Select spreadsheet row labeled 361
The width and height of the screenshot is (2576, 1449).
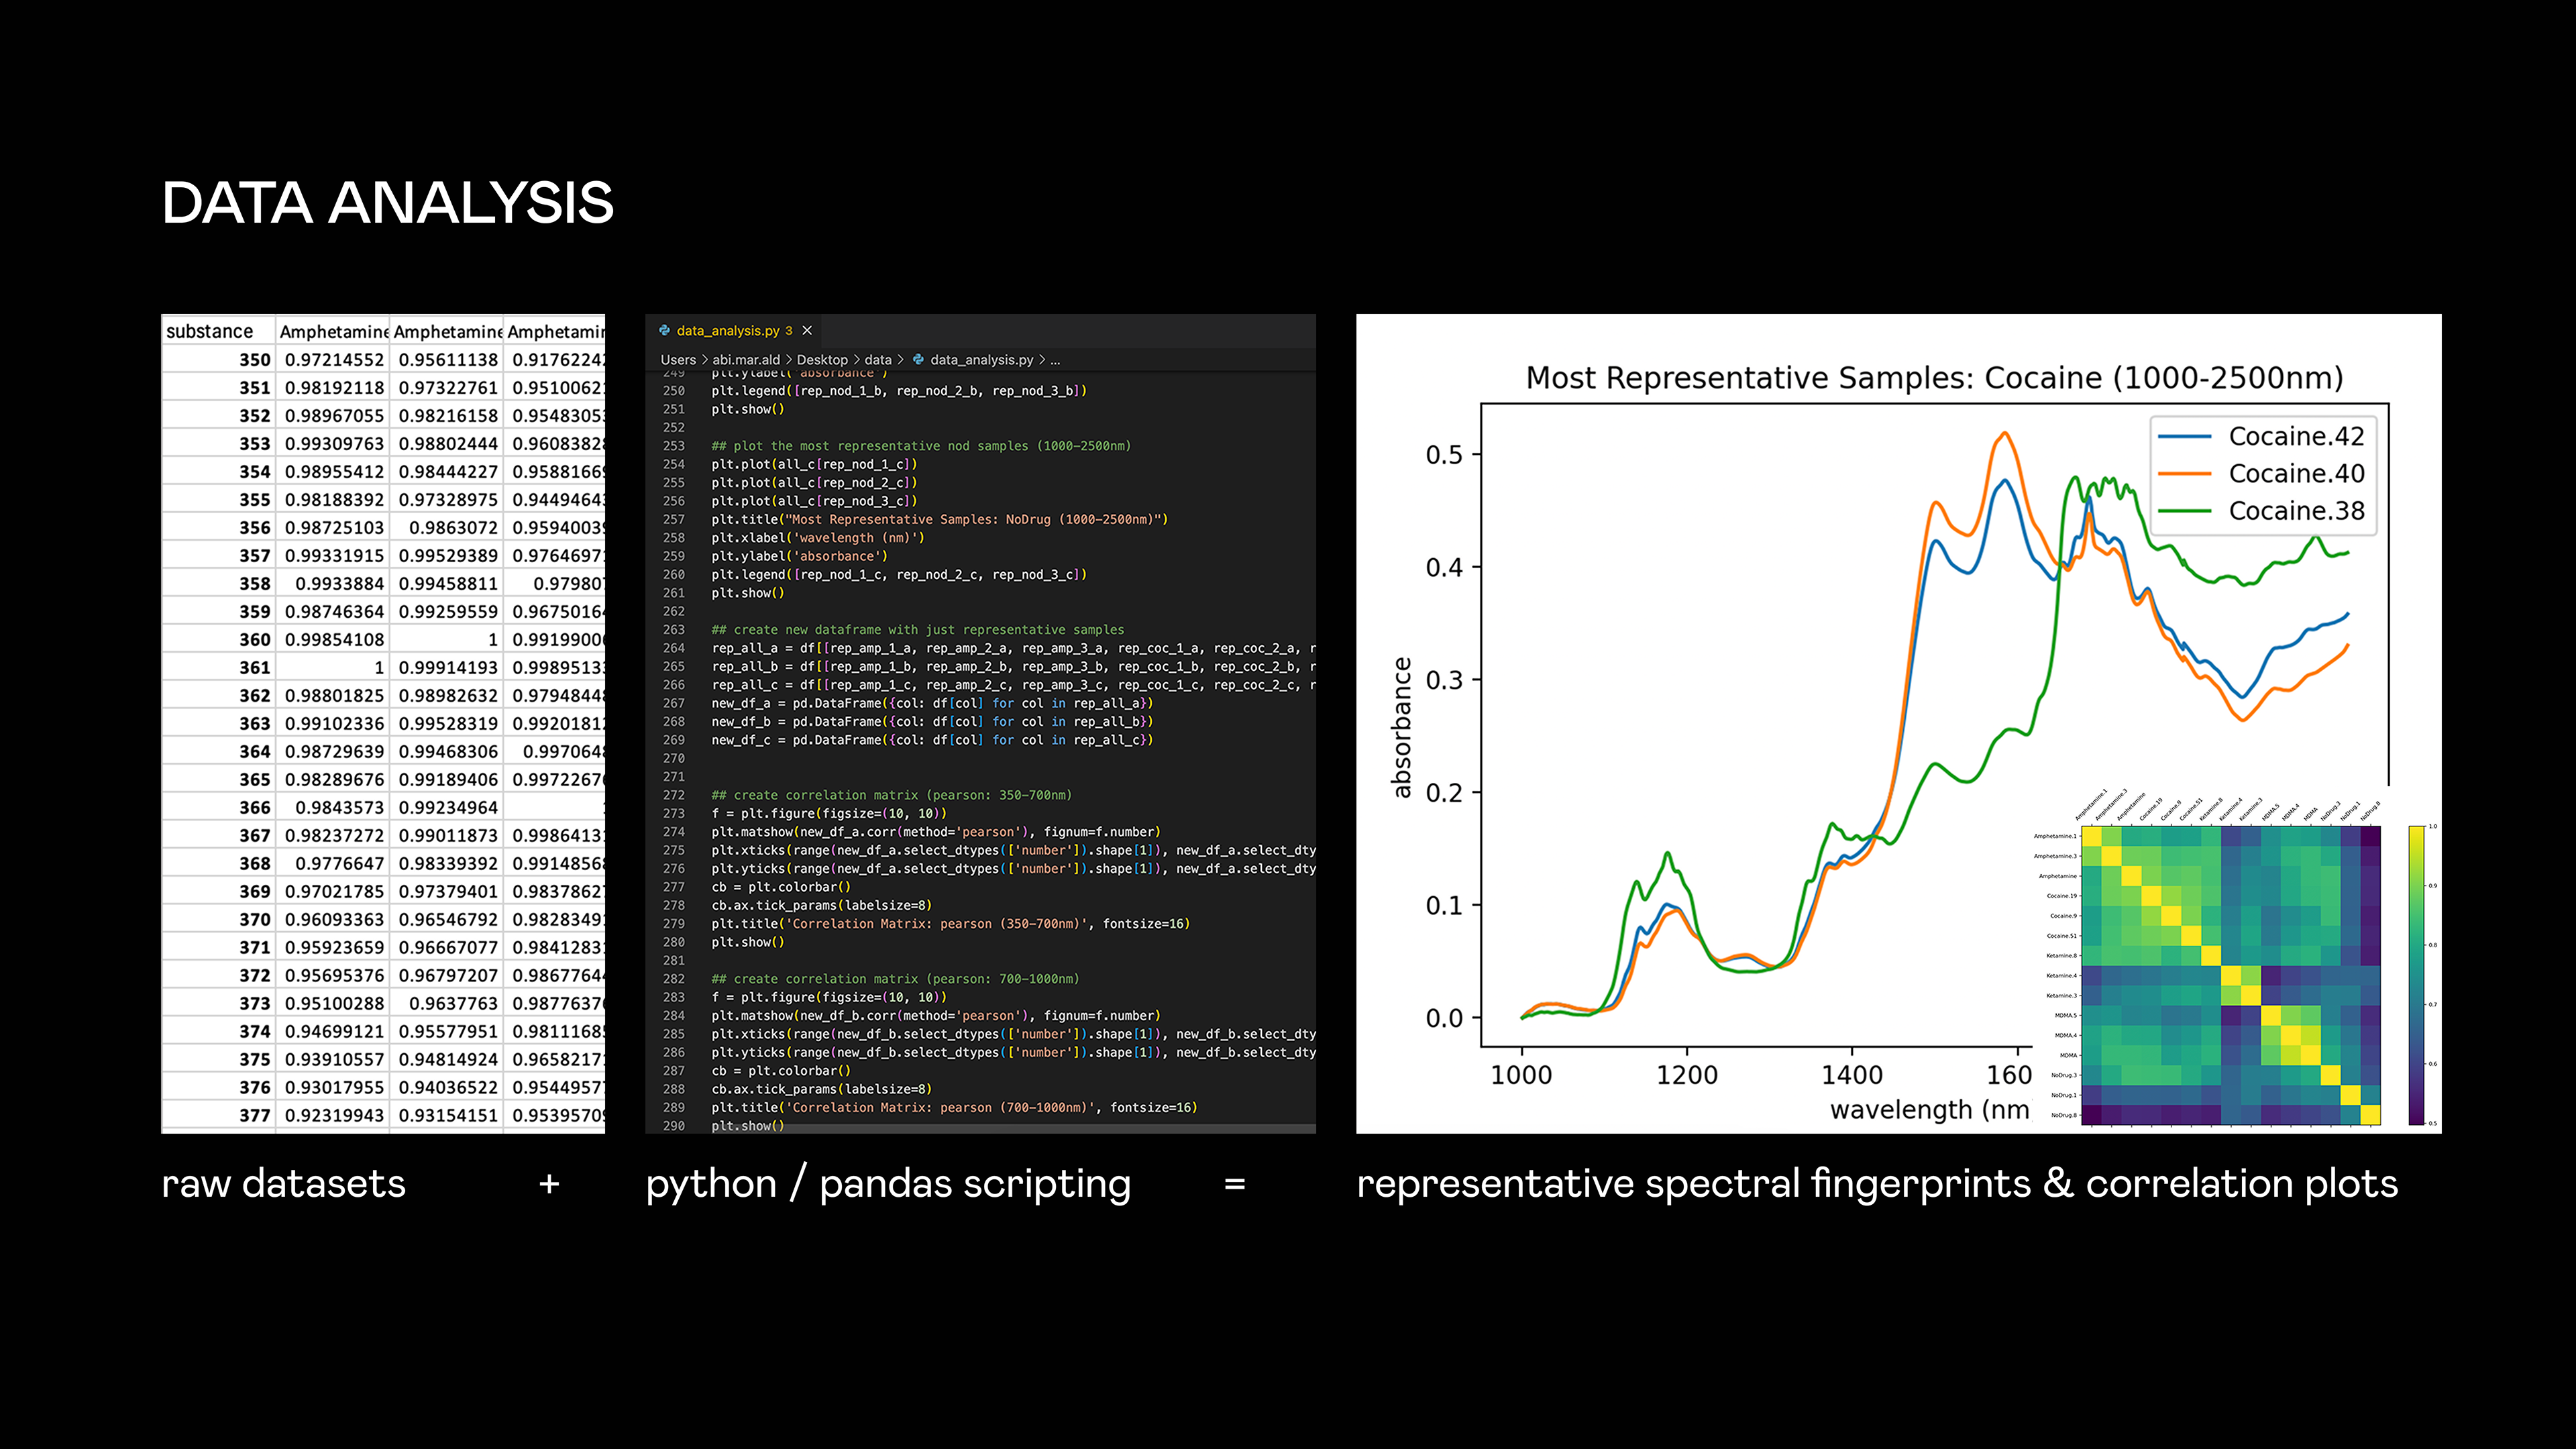[254, 667]
